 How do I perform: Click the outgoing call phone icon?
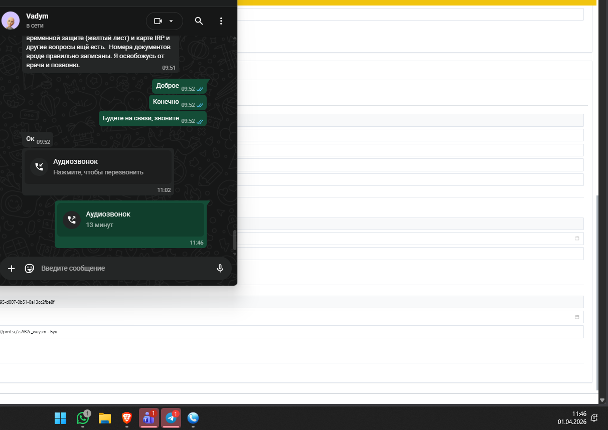(72, 220)
